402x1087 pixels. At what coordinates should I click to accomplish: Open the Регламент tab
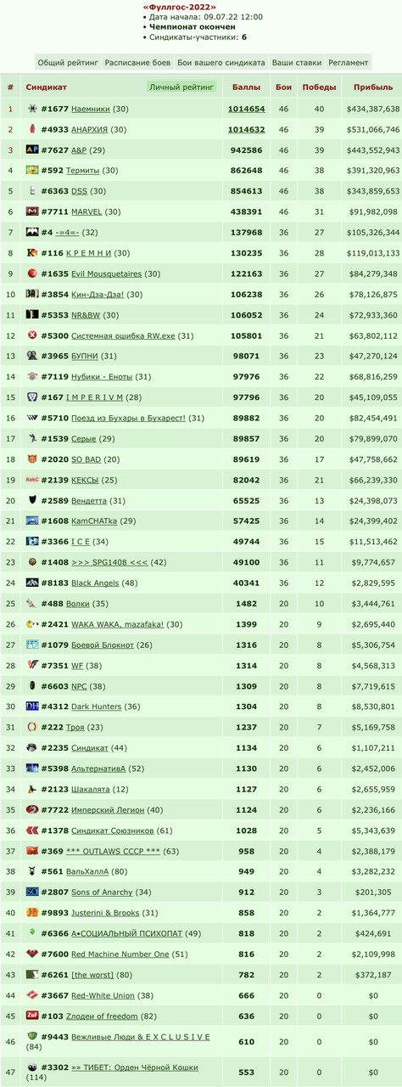coord(349,63)
